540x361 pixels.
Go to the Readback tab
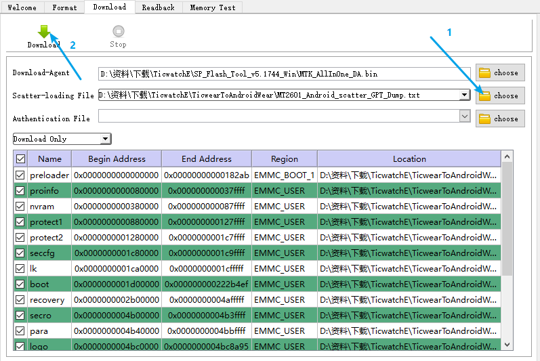click(x=158, y=7)
